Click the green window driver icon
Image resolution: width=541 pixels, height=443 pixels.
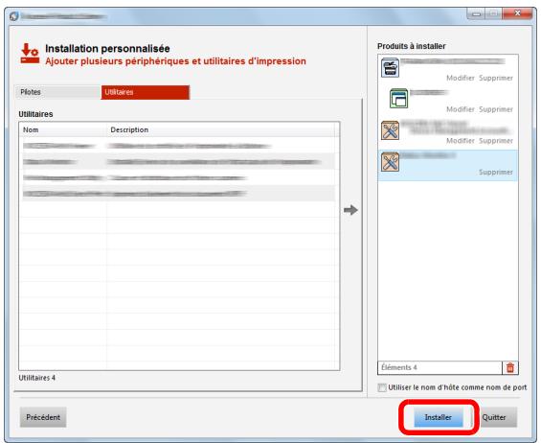tap(398, 99)
